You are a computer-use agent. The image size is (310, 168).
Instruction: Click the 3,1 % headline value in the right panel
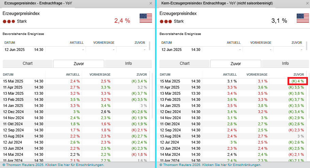tap(279, 21)
